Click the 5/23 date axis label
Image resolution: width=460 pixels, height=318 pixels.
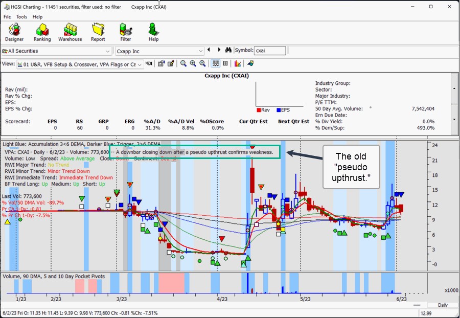click(305, 299)
